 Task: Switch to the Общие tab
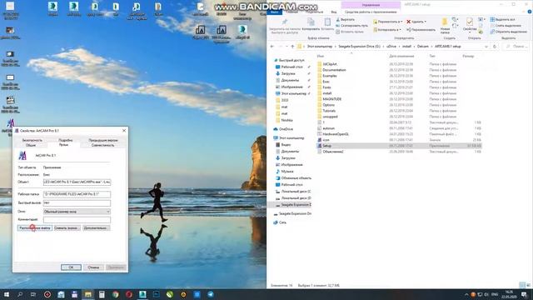pos(31,145)
